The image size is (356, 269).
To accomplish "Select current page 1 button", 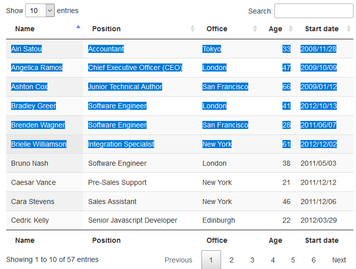I will click(x=211, y=260).
